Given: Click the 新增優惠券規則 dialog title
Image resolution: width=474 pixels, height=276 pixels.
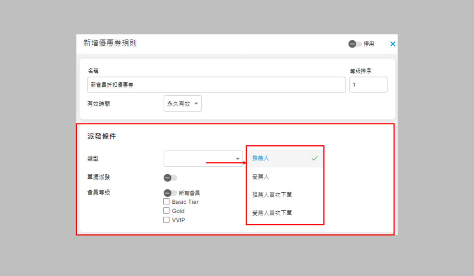Looking at the screenshot, I should 110,43.
